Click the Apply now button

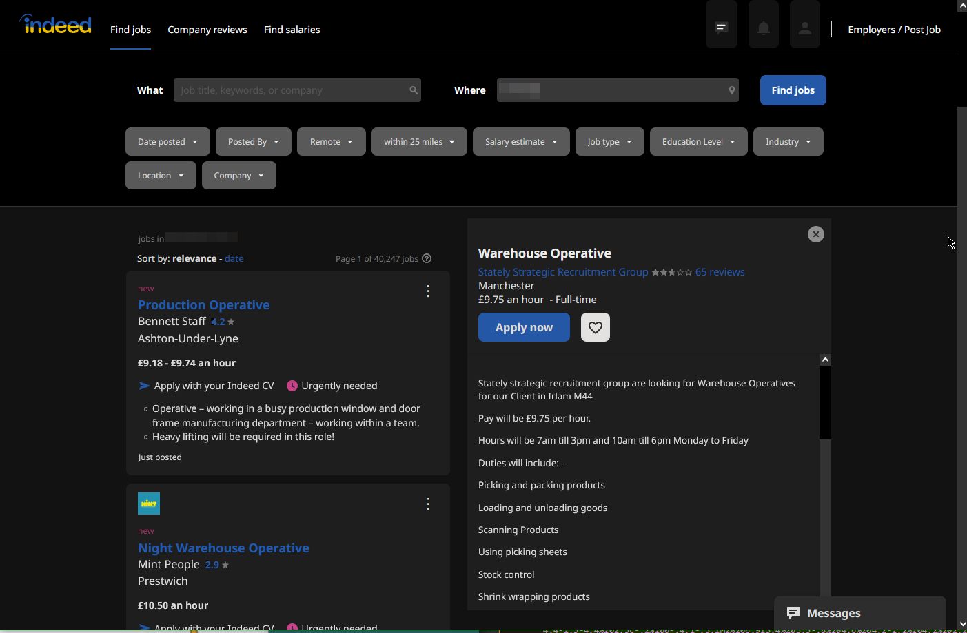[524, 327]
